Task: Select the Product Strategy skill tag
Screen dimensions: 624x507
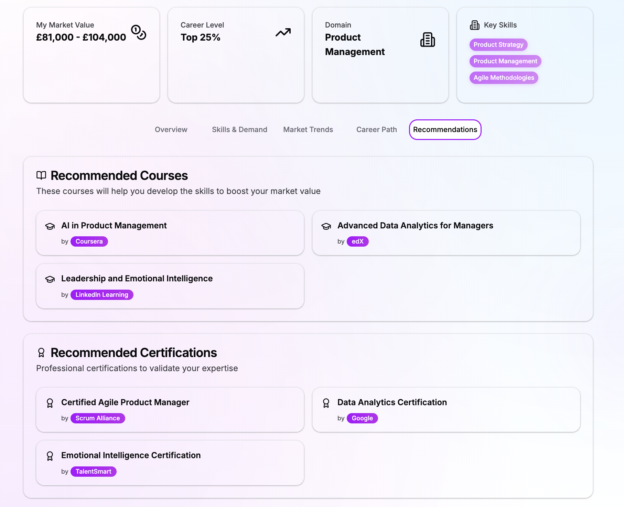Action: point(498,45)
